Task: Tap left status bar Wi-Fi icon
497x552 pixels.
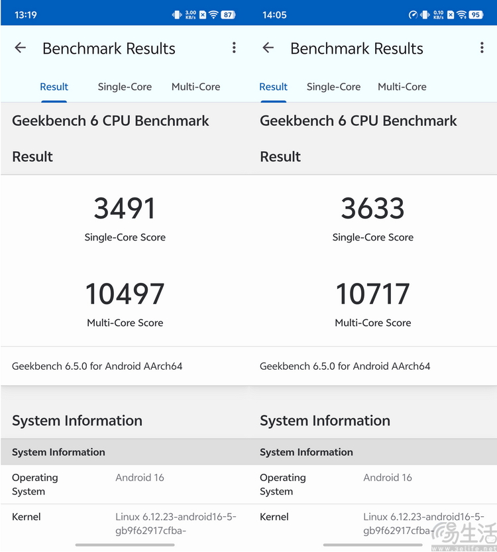Action: coord(213,15)
